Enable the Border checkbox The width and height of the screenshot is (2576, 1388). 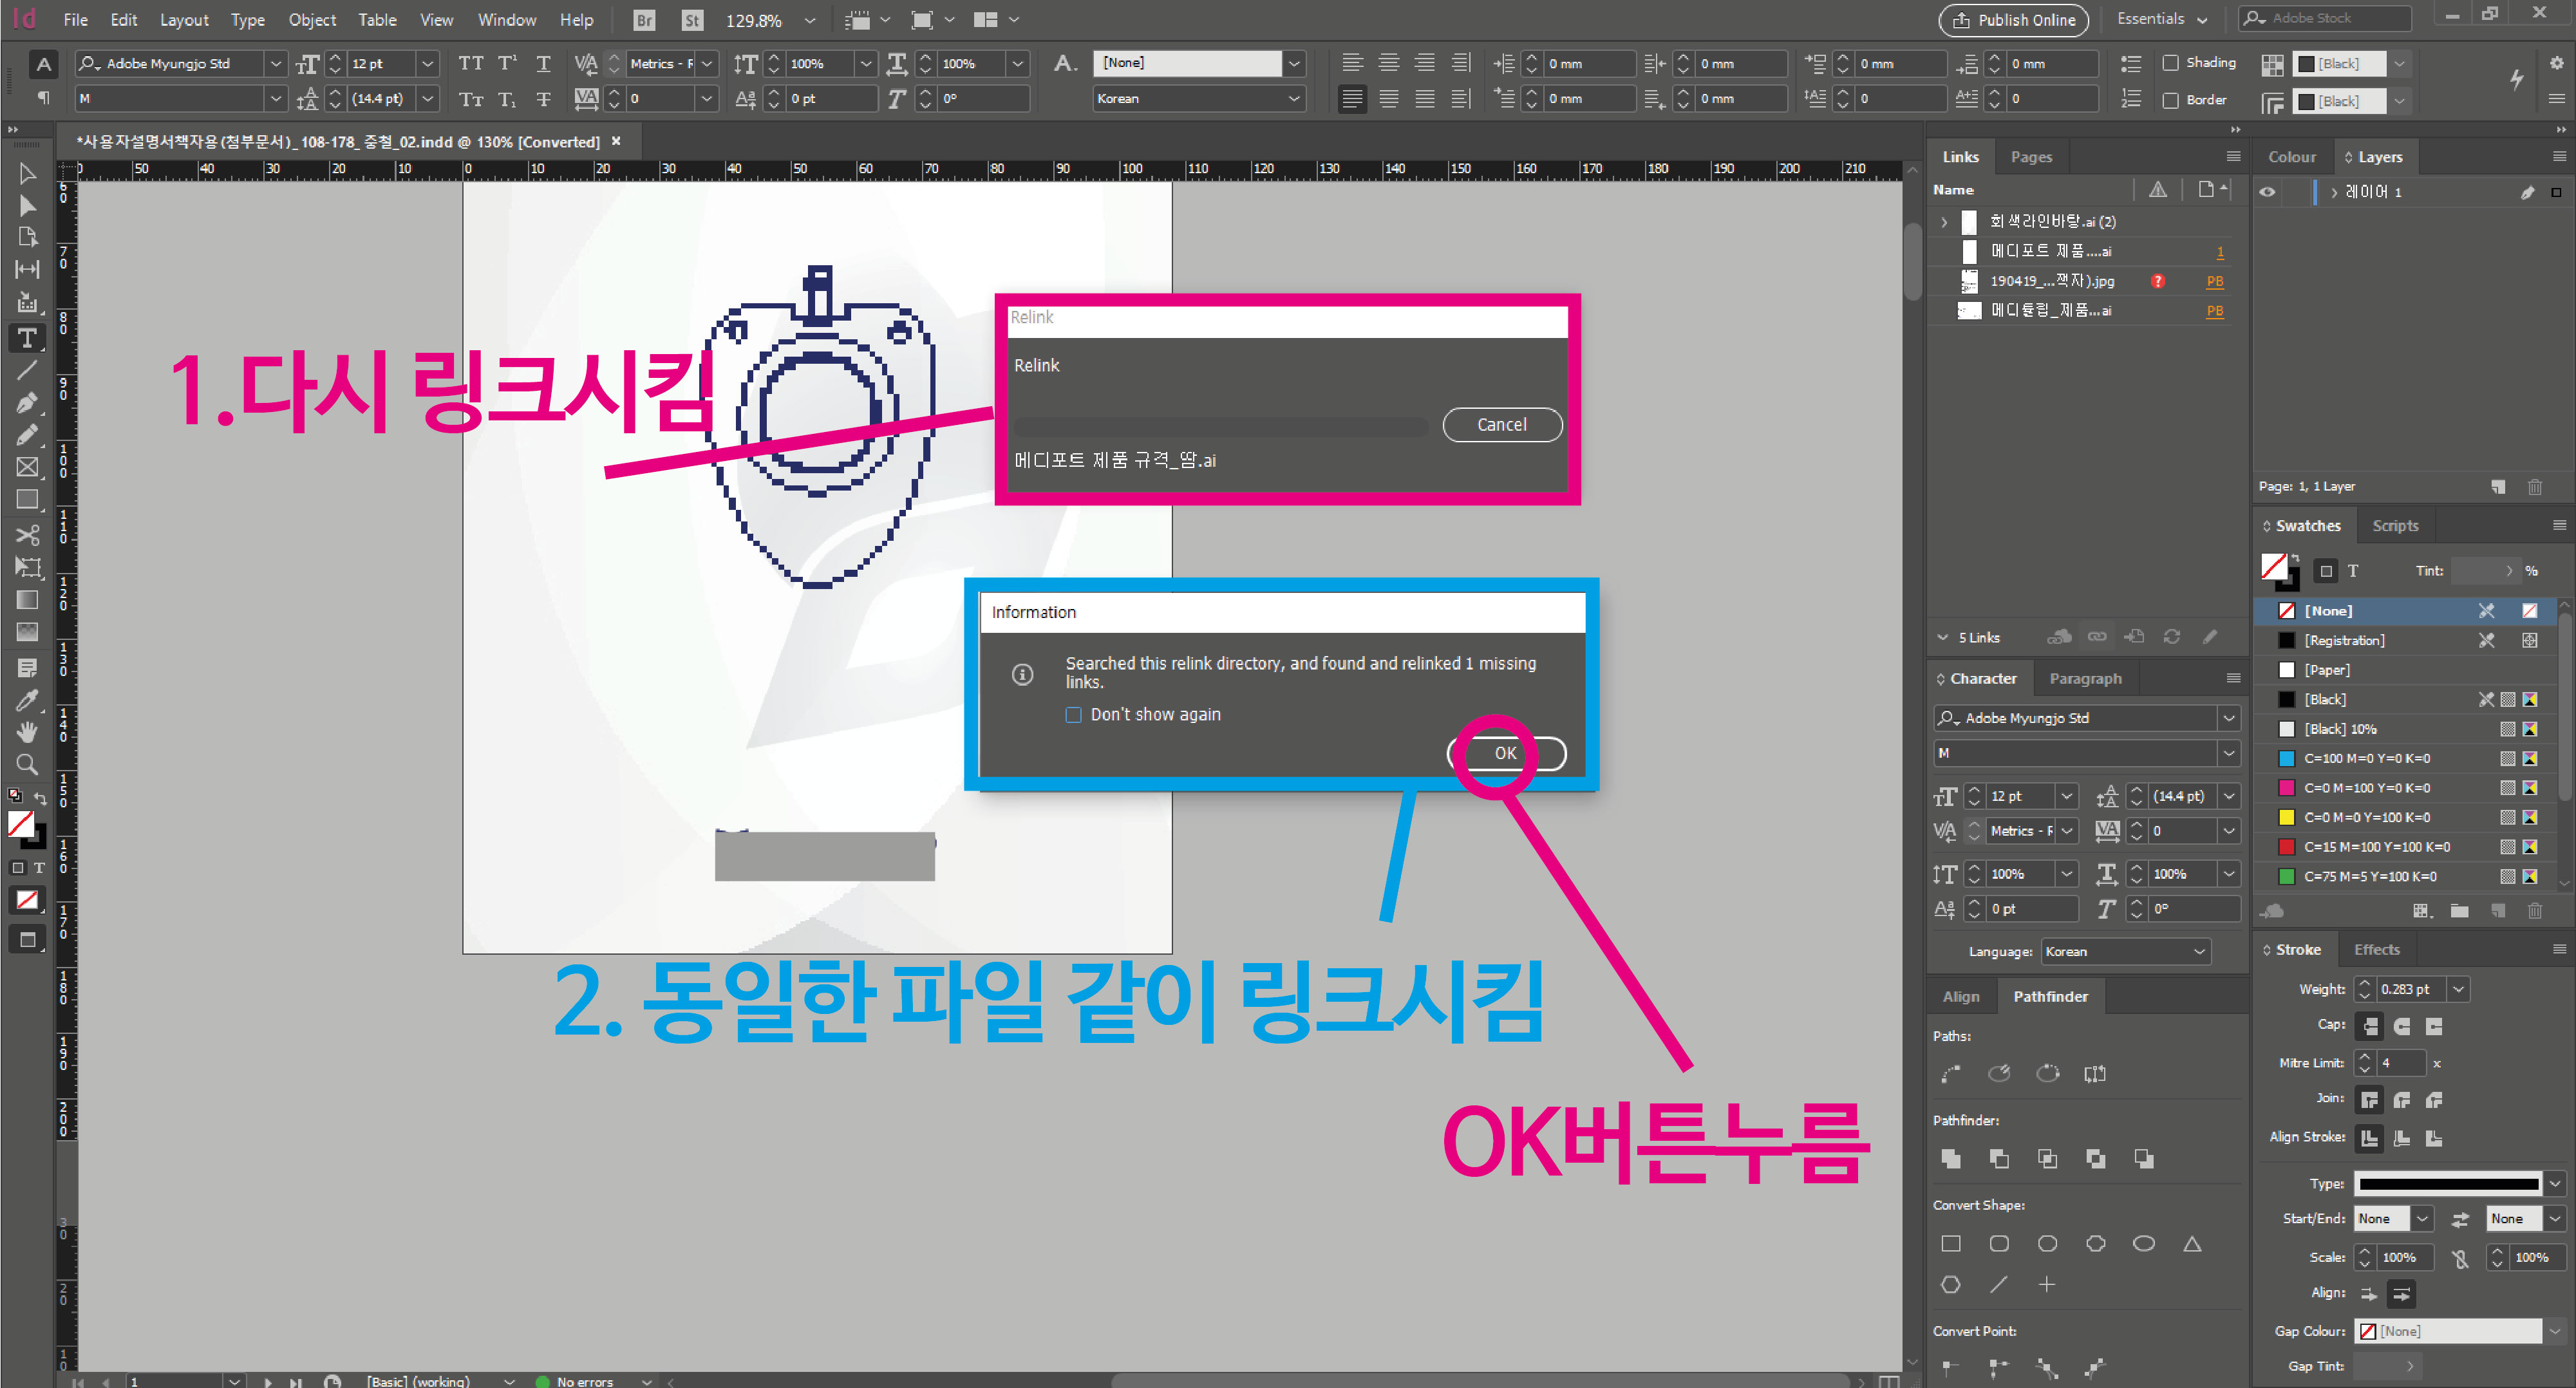pos(2170,100)
